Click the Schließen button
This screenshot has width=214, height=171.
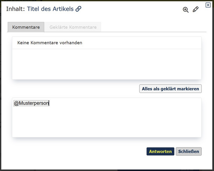tap(189, 151)
